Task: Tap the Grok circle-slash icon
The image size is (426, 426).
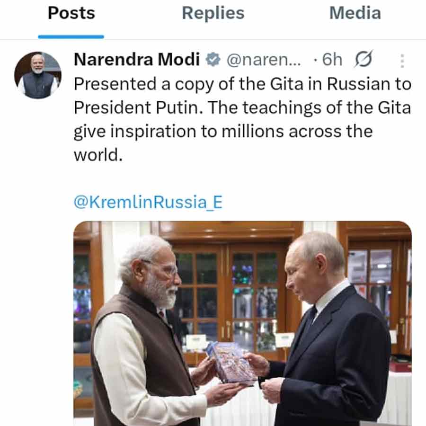Action: point(363,60)
